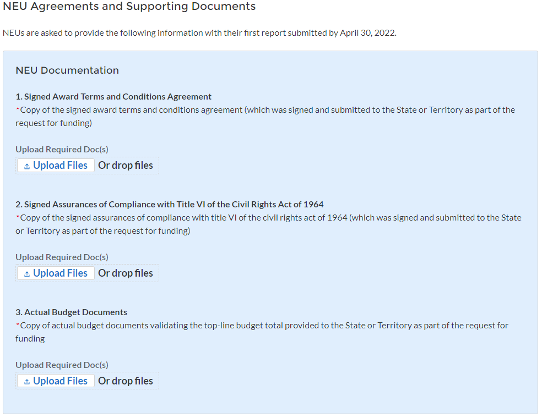Click 'Or drop files' zone under Budget Documents
This screenshot has height=418, width=542.
(126, 381)
